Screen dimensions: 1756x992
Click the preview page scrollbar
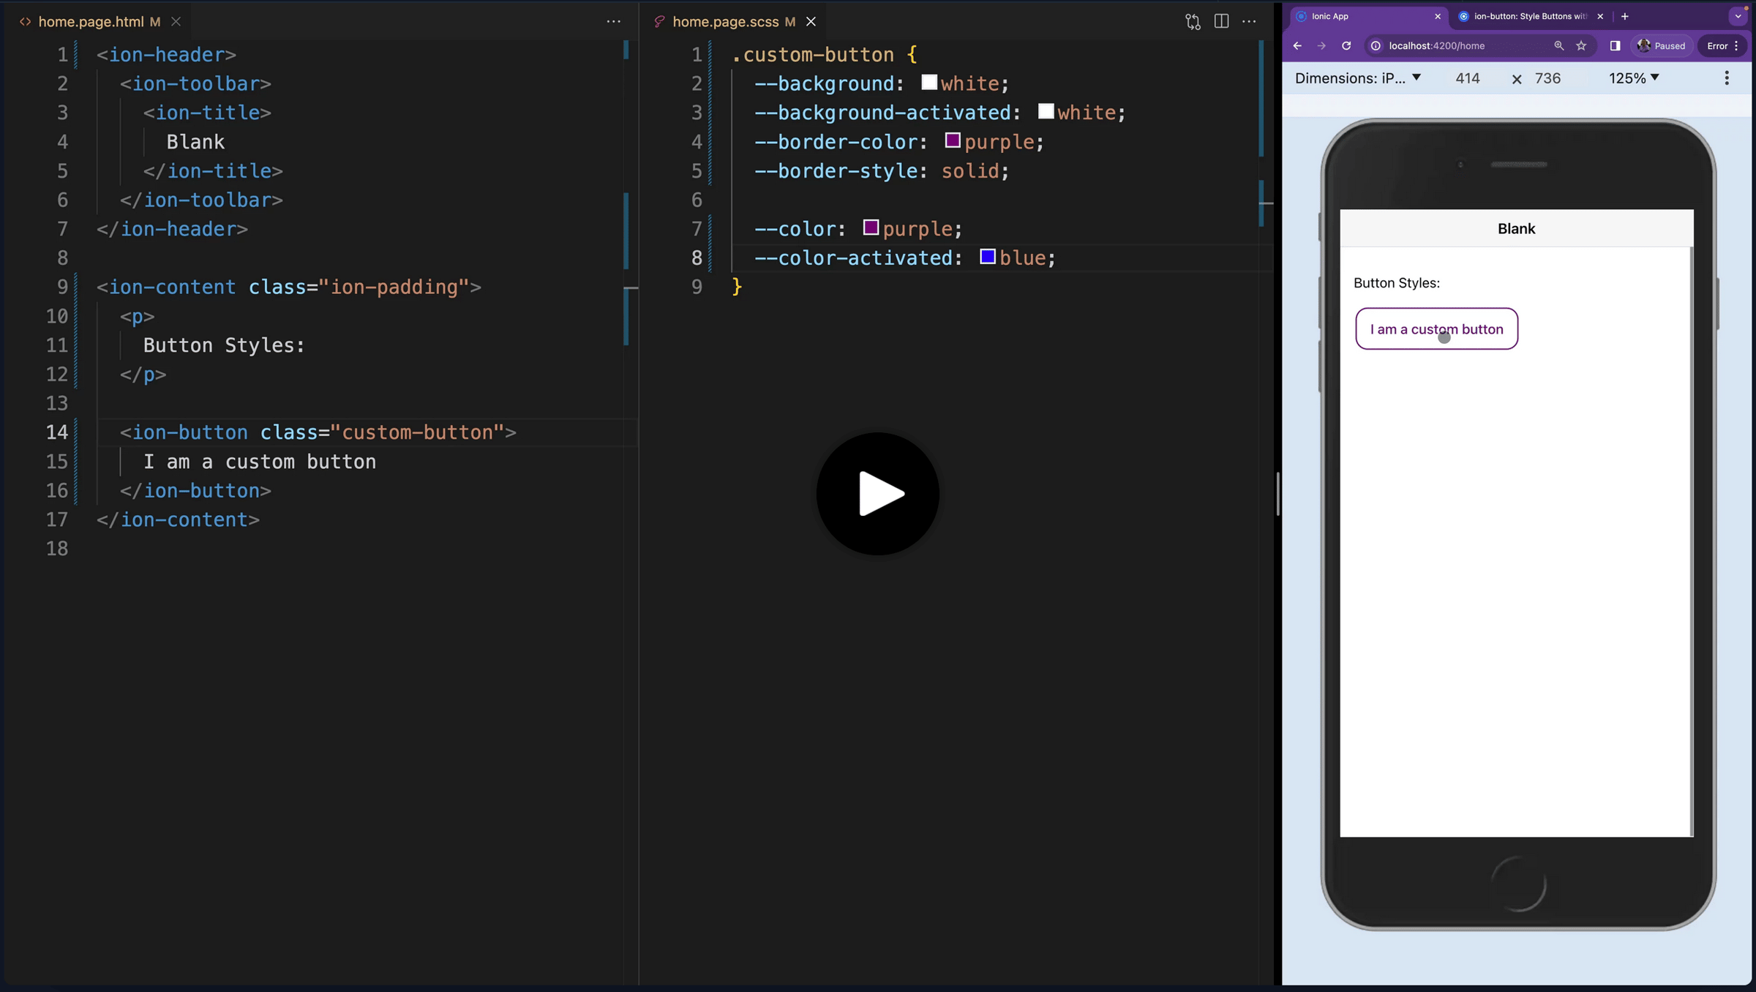click(1691, 541)
